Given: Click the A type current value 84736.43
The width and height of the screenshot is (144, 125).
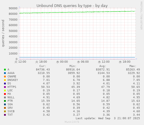Looking at the screenshot, I should coord(43,70).
